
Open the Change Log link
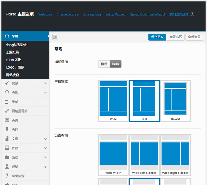click(x=92, y=14)
